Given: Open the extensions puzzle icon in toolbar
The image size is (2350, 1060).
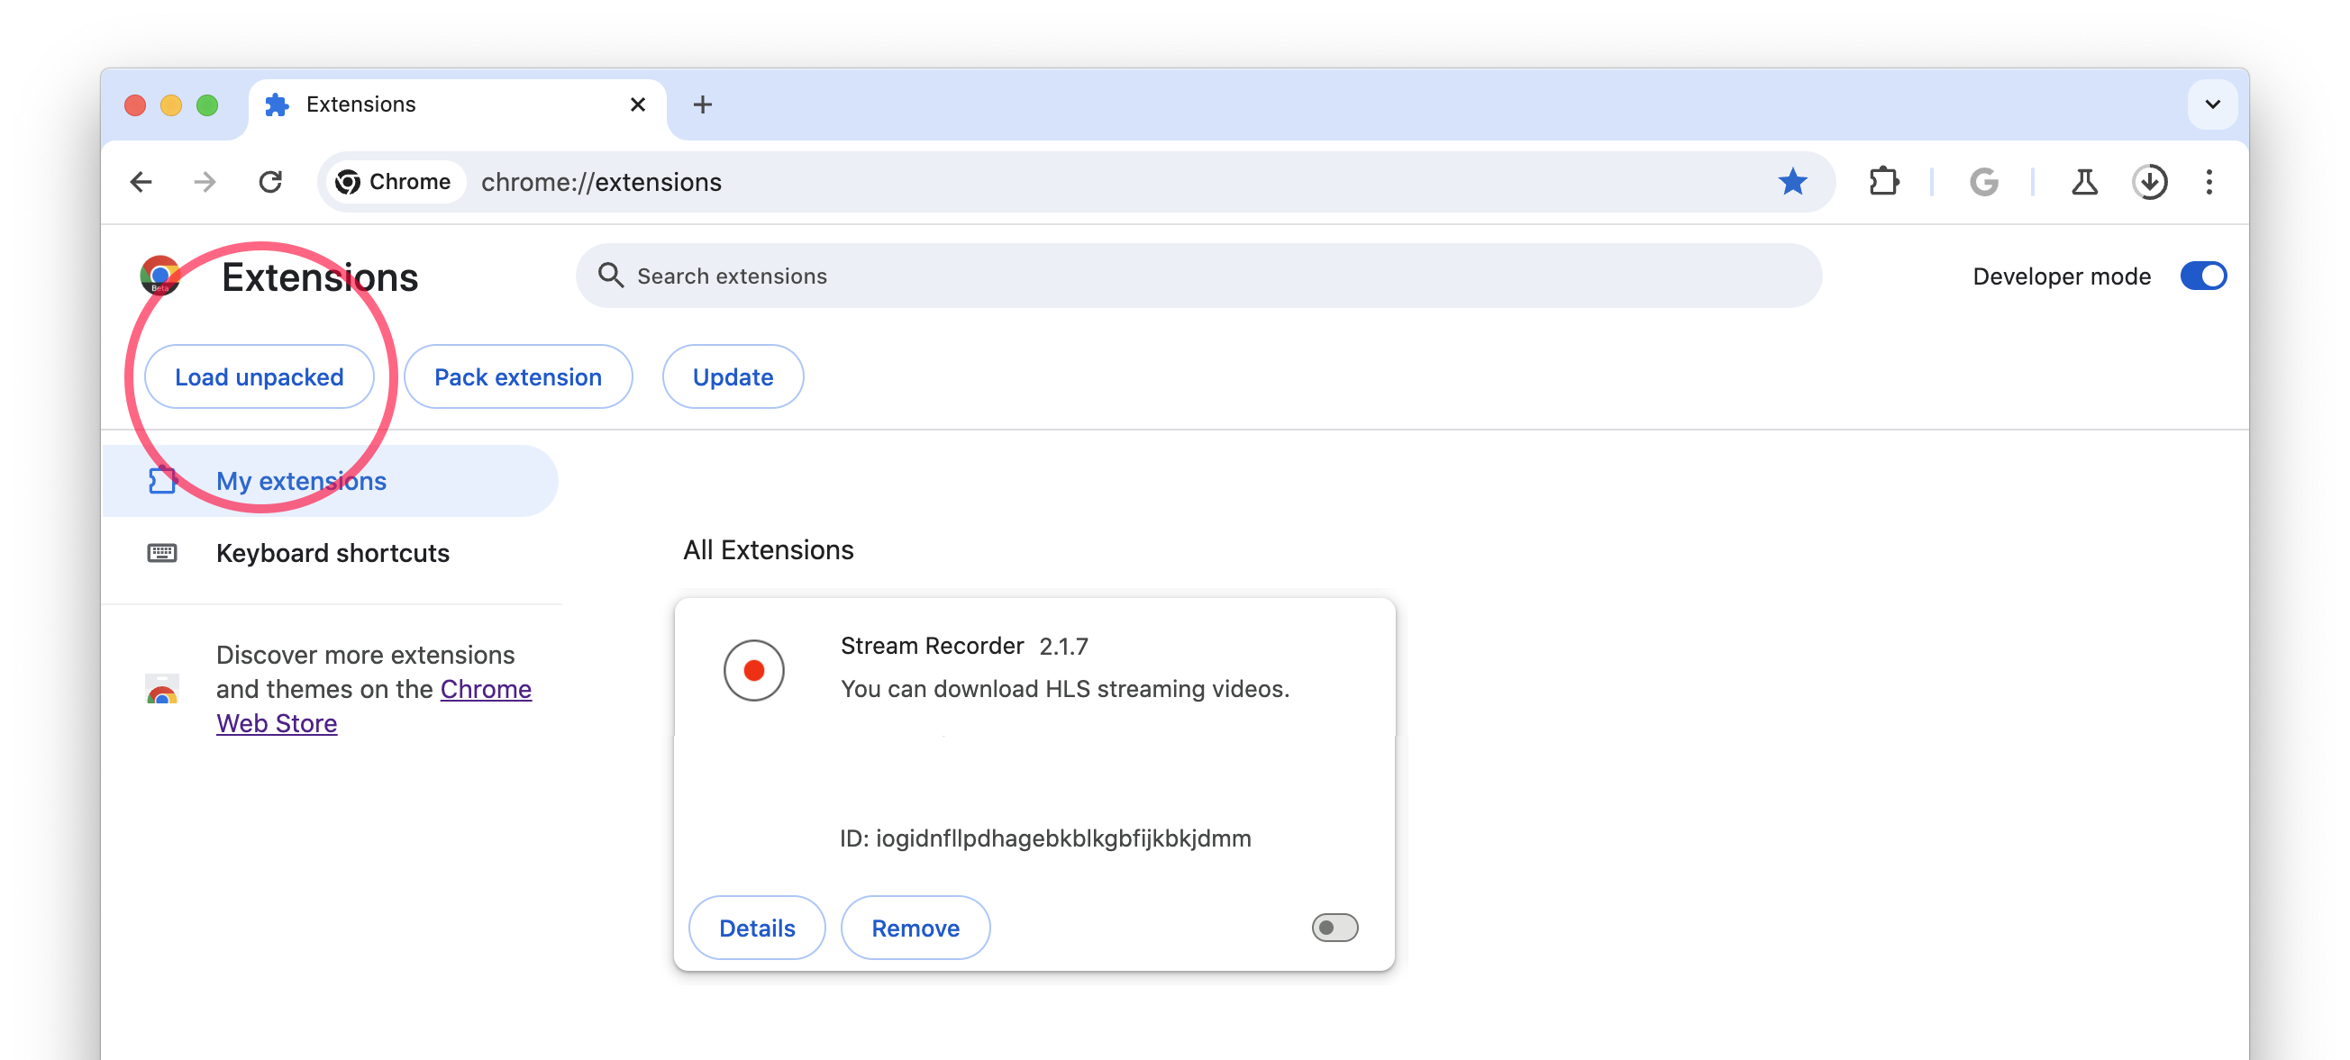Looking at the screenshot, I should pos(1883,182).
